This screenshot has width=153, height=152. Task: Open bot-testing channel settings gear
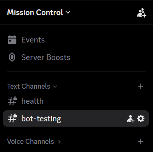click(x=141, y=118)
